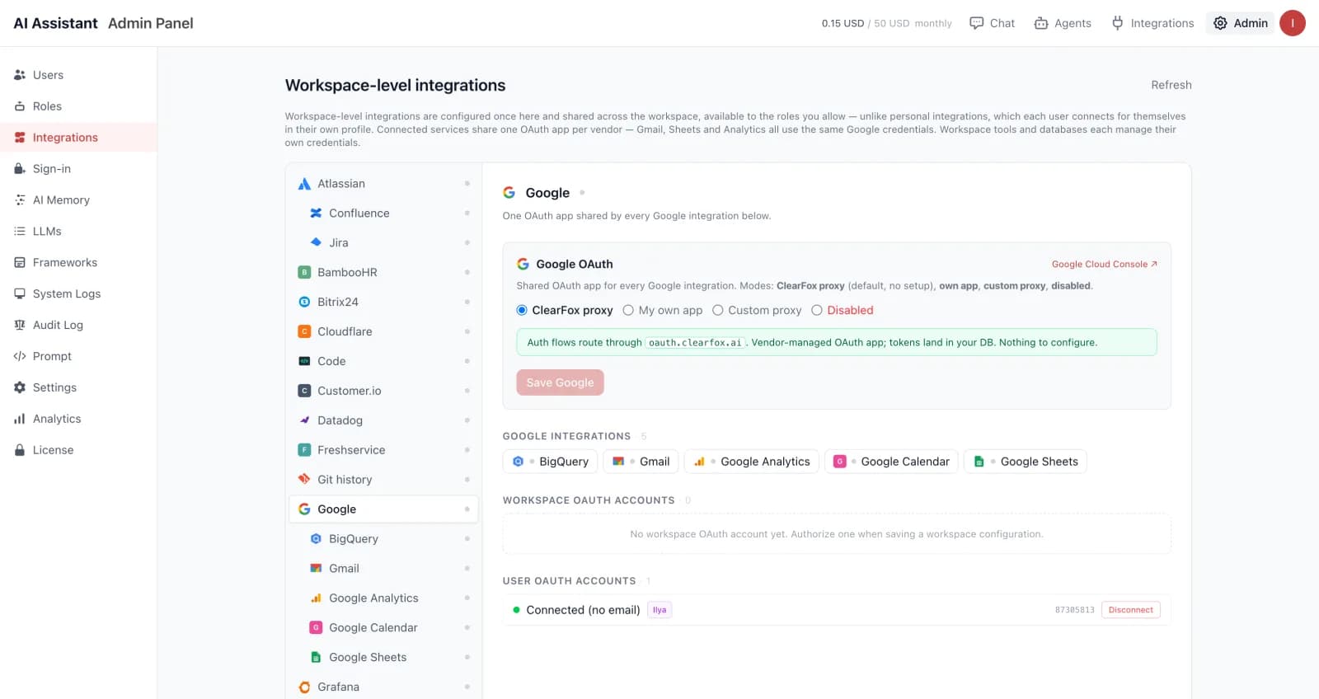
Task: Click the Prompt code icon
Action: pyautogui.click(x=20, y=357)
